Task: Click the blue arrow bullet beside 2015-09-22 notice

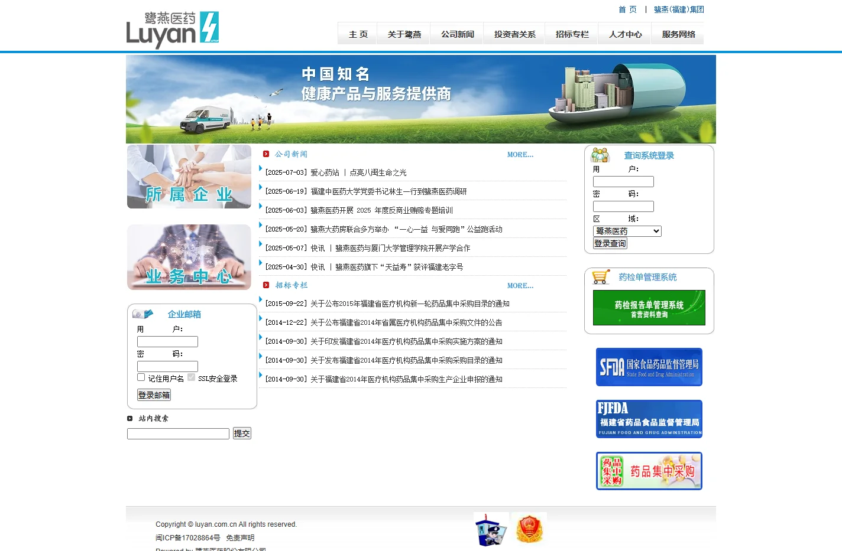Action: [x=261, y=300]
